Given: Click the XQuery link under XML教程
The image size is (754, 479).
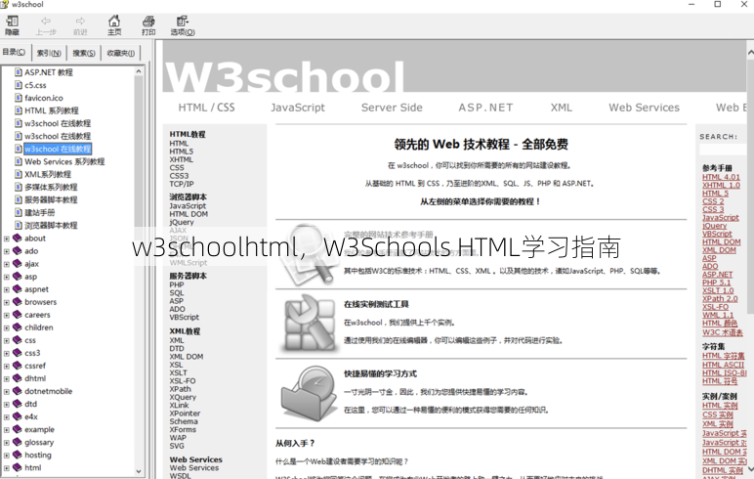Looking at the screenshot, I should tap(183, 397).
